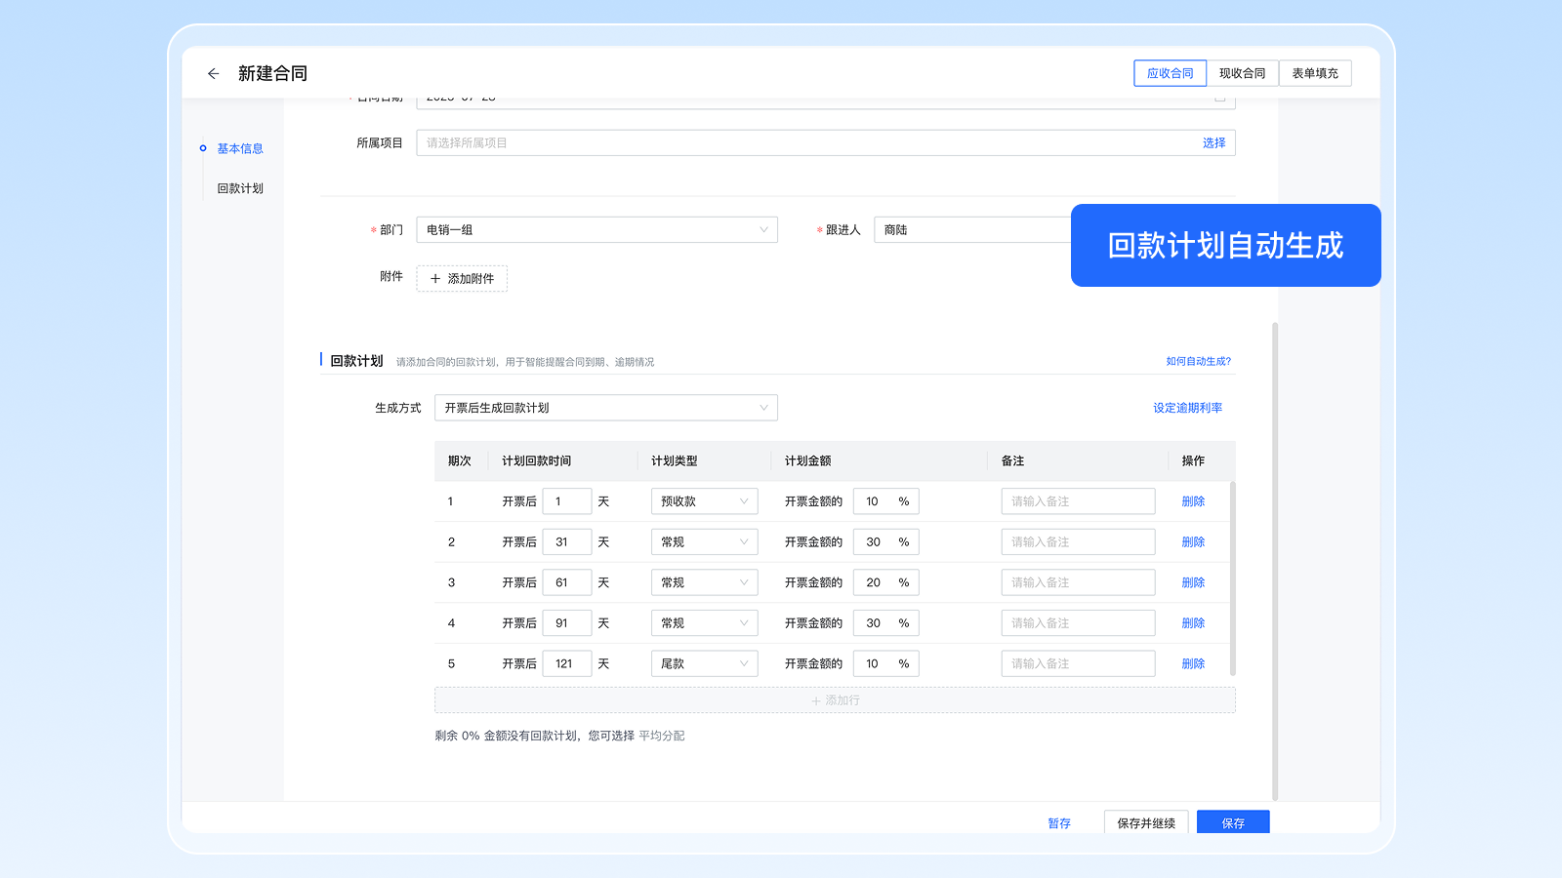Click the back arrow beside 新建合同
Screen dimensions: 1562x878
click(x=213, y=73)
